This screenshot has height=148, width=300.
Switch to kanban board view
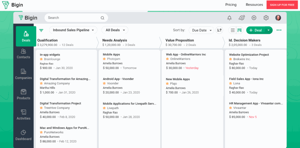click(x=240, y=30)
